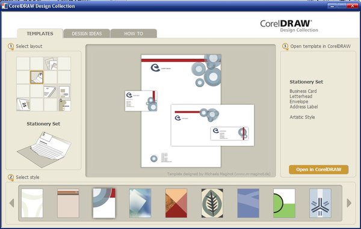Click the 'Letterhead' text
The width and height of the screenshot is (361, 229).
pyautogui.click(x=301, y=96)
